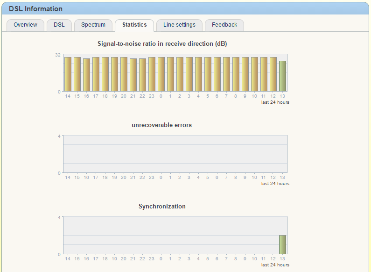The width and height of the screenshot is (371, 272).
Task: Click 'last 24 hours' under Synchronization chart
Action: pyautogui.click(x=275, y=265)
